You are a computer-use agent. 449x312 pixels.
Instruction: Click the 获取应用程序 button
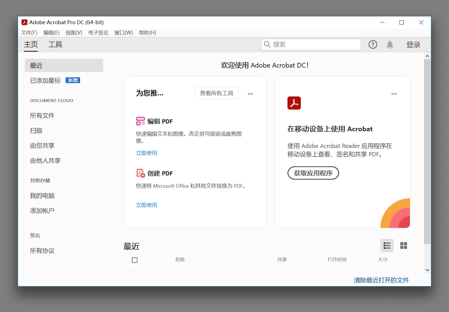coord(313,173)
